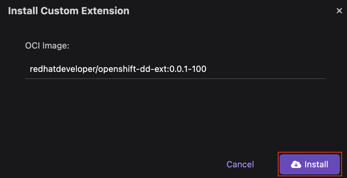This screenshot has height=178, width=347.
Task: Click the cloud download icon
Action: coord(296,164)
